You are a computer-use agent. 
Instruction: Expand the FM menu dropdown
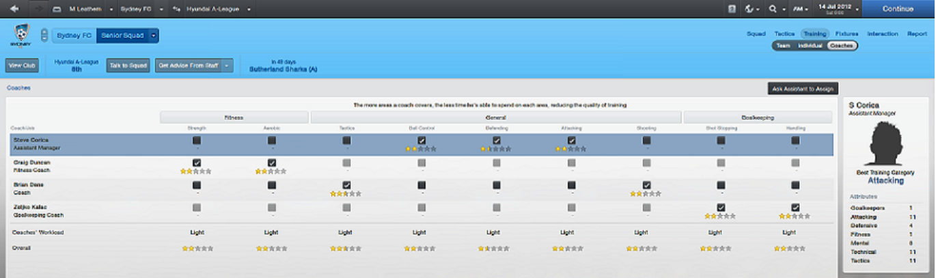(x=800, y=9)
